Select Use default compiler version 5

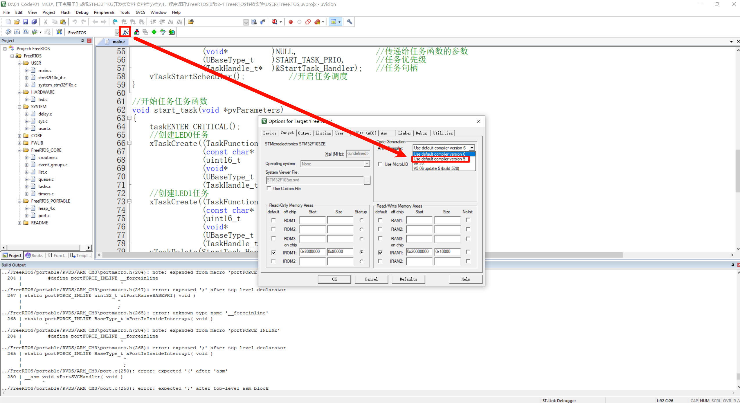(440, 159)
